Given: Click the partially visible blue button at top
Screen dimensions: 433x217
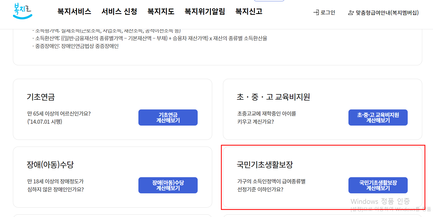Looking at the screenshot, I should coord(269,1).
